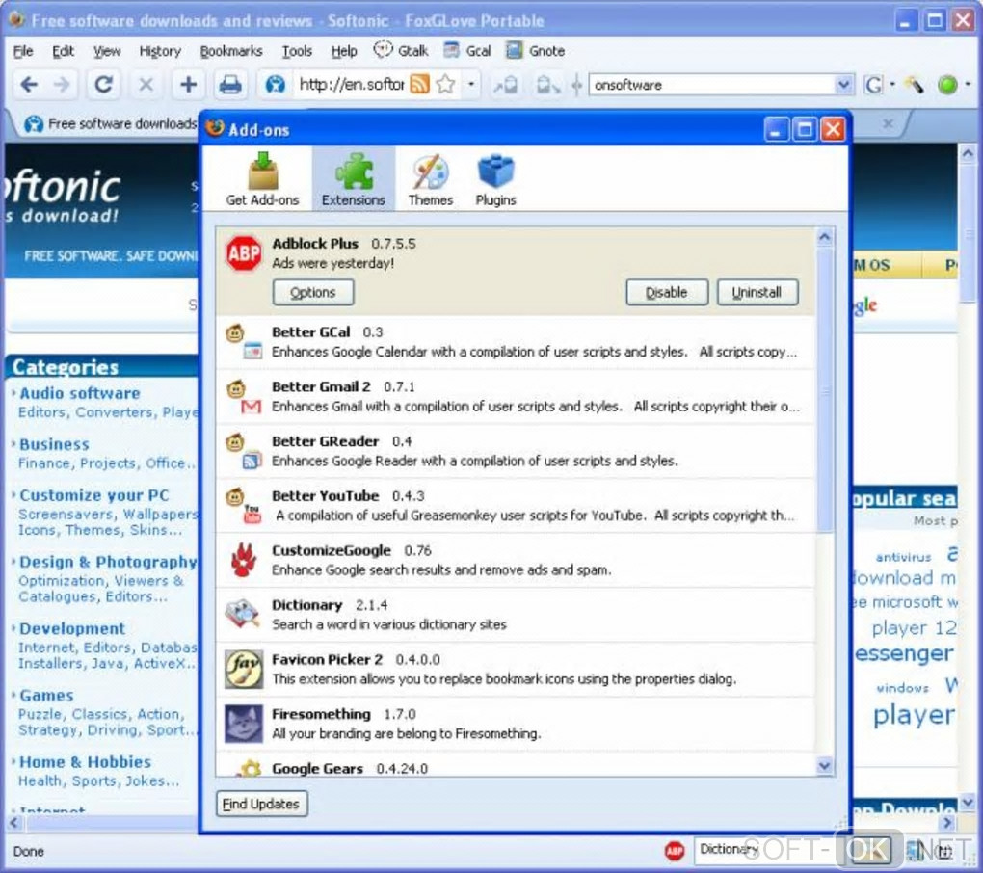983x873 pixels.
Task: Click the Adblock Plus red ABP icon in list
Action: [x=243, y=253]
